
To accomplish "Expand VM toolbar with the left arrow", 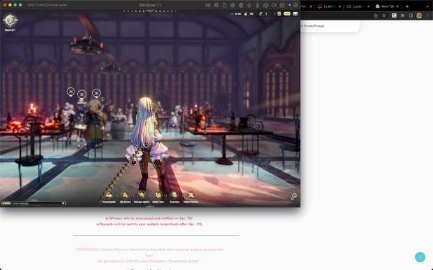I will pyautogui.click(x=289, y=5).
